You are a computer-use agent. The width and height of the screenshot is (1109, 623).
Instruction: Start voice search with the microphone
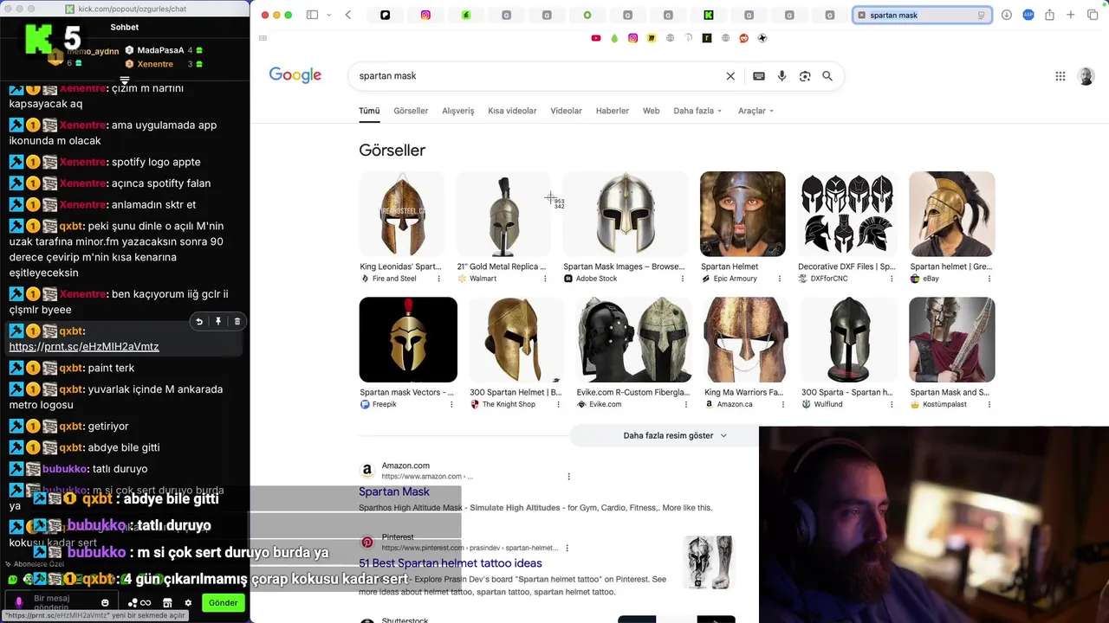781,76
